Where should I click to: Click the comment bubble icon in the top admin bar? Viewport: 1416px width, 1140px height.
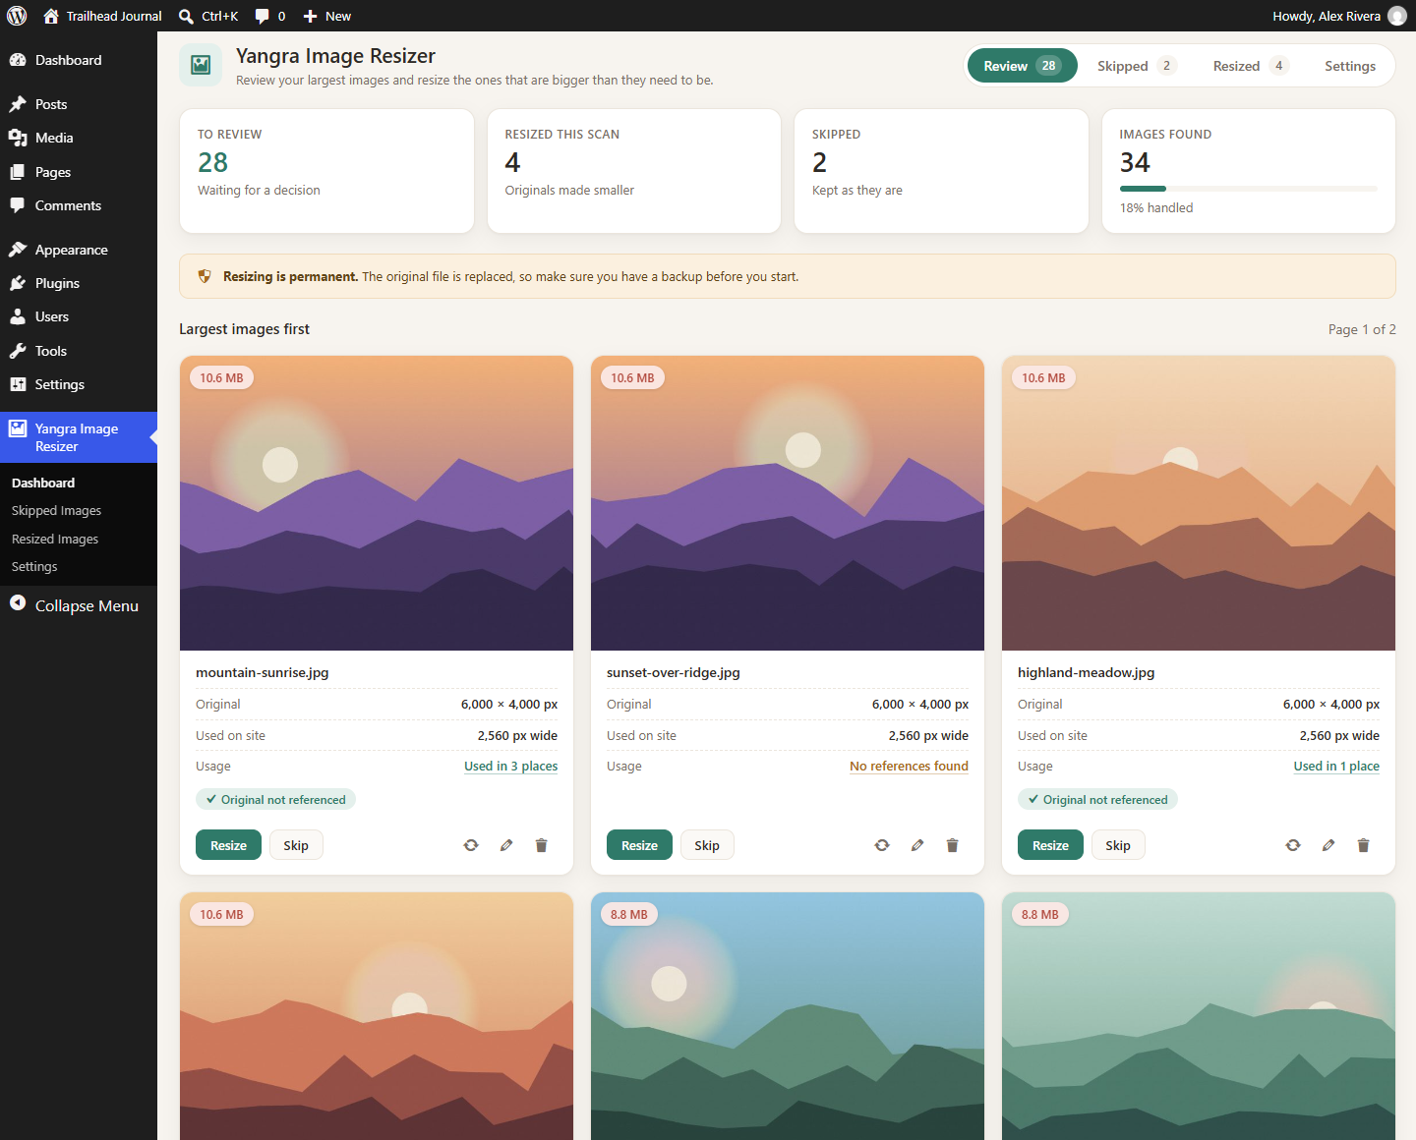point(262,16)
